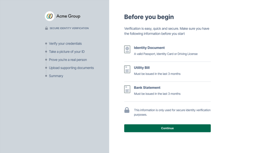Click the Identity Document passport icon

(x=127, y=49)
